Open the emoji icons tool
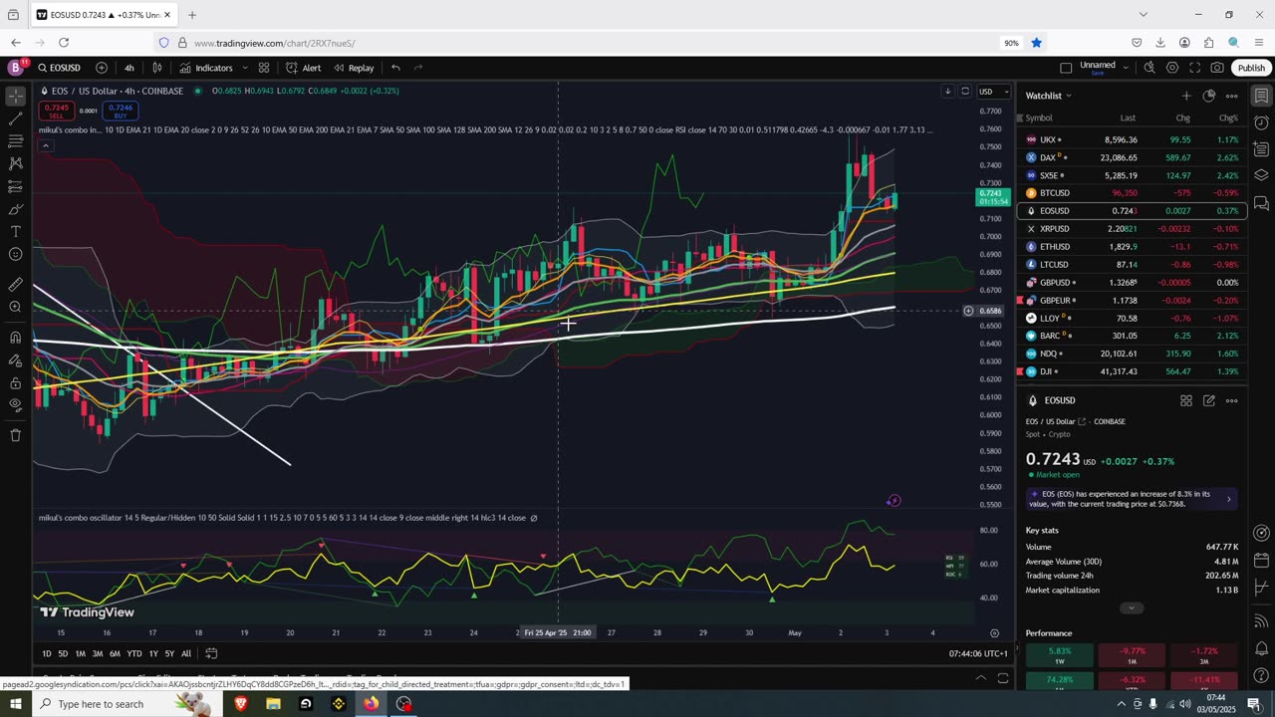The width and height of the screenshot is (1275, 717). [15, 254]
